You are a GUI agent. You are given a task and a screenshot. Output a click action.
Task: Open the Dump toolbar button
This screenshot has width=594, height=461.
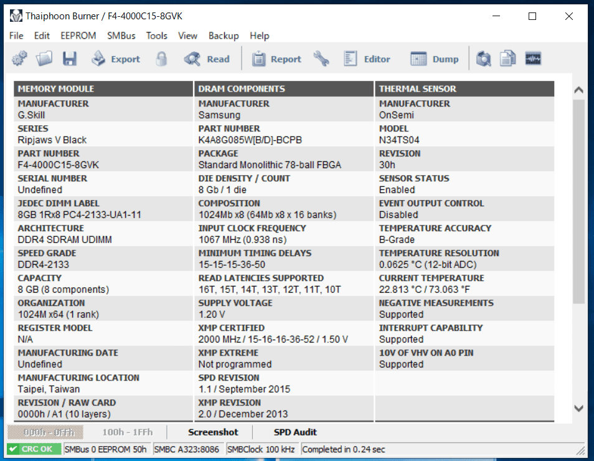point(434,59)
